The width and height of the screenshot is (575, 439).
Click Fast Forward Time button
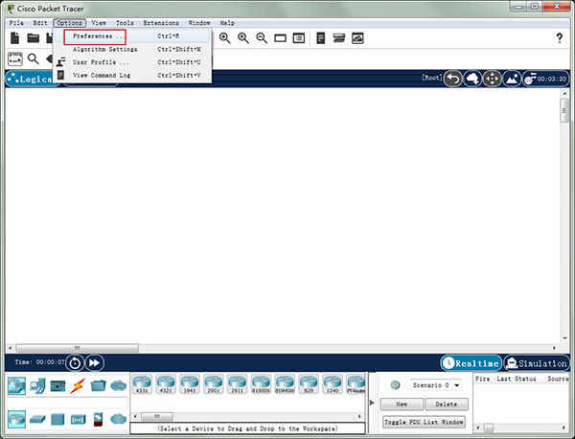(95, 363)
